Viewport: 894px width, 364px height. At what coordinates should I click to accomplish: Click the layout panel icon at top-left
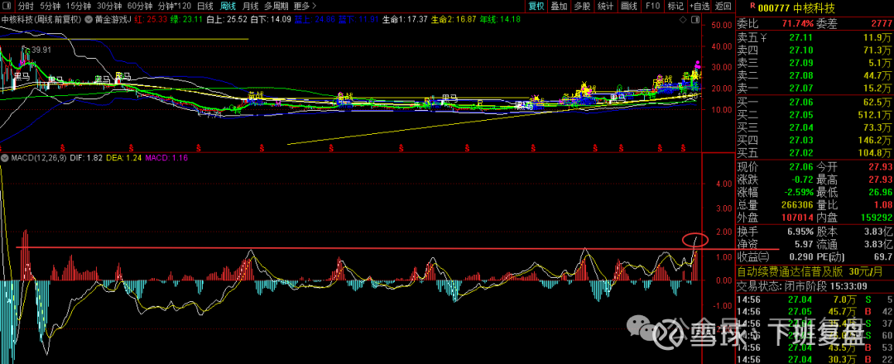(x=6, y=6)
